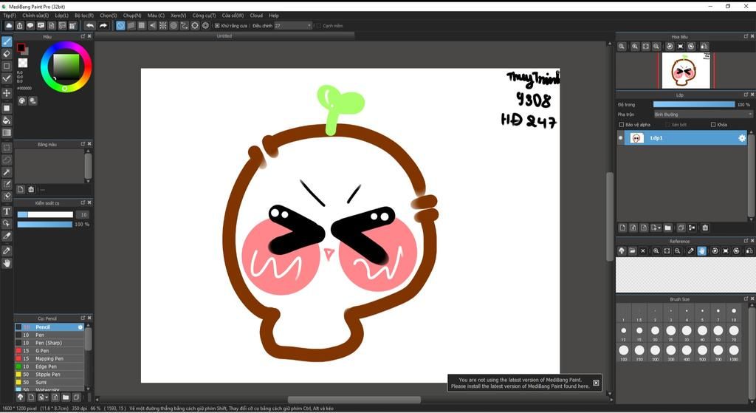Choose brush size 100 preset
Image resolution: width=756 pixels, height=413 pixels.
(x=624, y=352)
